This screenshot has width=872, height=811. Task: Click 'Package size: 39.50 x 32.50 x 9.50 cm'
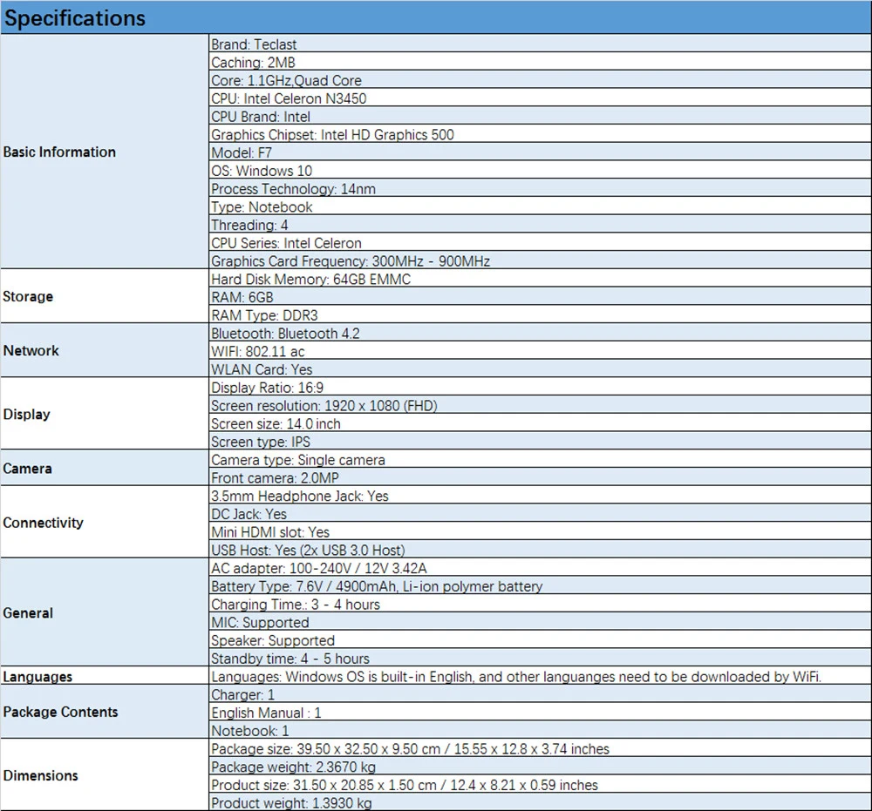pyautogui.click(x=540, y=747)
